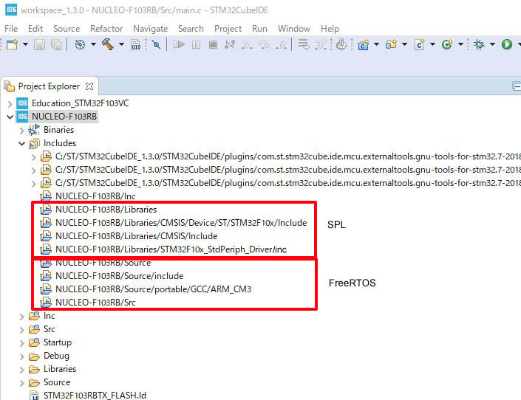Expand the Binaries node
521x400 pixels.
coord(21,130)
